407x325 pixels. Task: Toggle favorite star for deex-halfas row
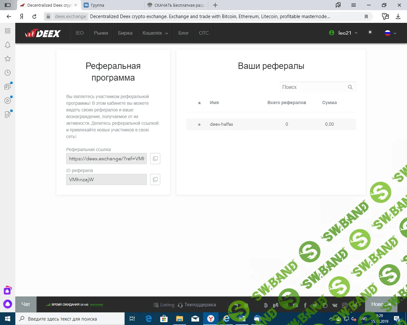point(199,124)
